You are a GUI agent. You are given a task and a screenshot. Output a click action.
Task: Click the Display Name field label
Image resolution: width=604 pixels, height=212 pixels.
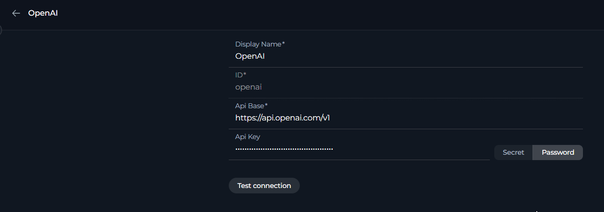click(258, 44)
